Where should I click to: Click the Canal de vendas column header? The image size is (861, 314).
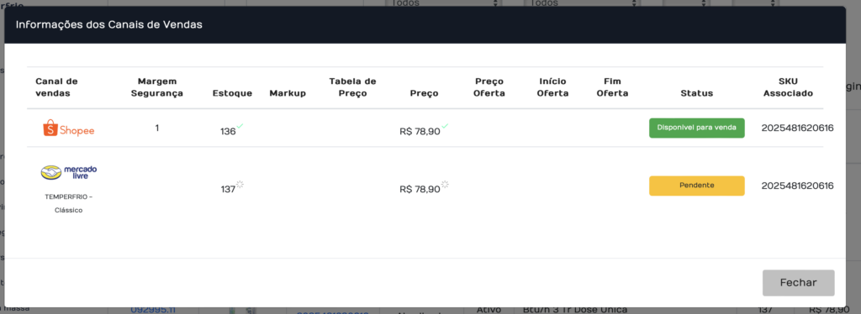pyautogui.click(x=56, y=87)
